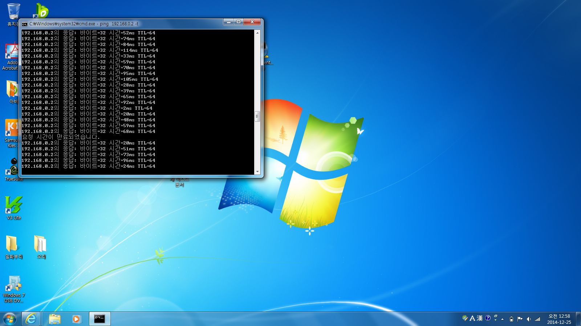
Task: Select the 밀화부리 folder on desktop
Action: (x=14, y=247)
